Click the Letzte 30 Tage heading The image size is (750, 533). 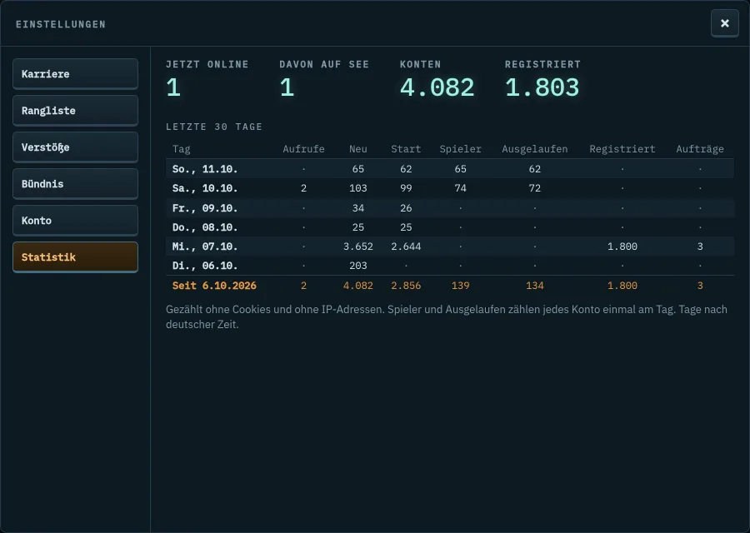[x=214, y=127]
